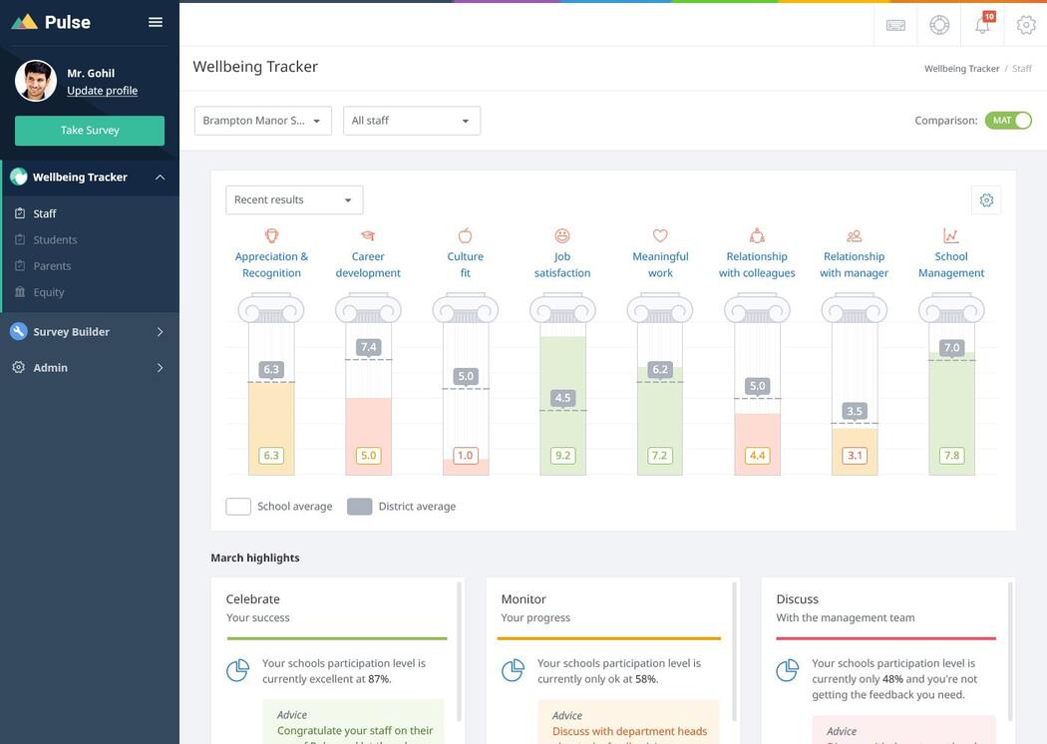Screen dimensions: 1047x744
Task: Click Mr. Gohil username text
Action: click(91, 73)
